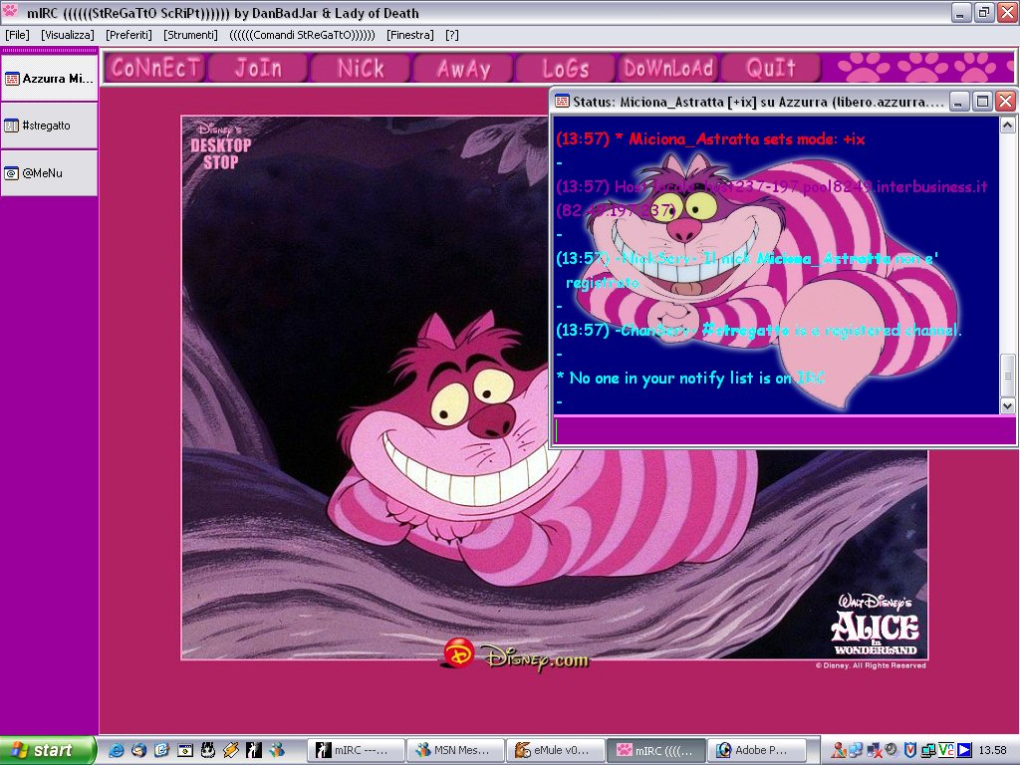Open the File menu
The height and width of the screenshot is (765, 1020).
tap(17, 35)
